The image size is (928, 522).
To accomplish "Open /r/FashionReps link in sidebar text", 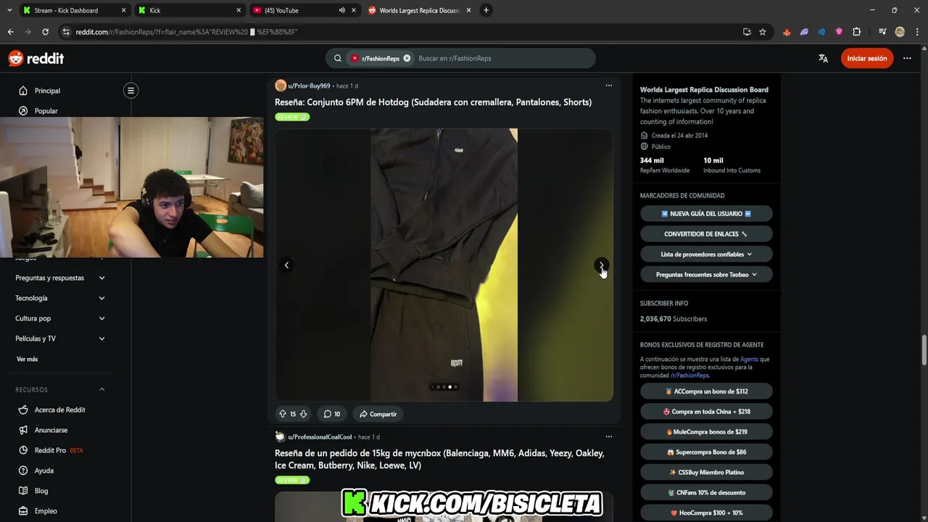I will coord(689,376).
